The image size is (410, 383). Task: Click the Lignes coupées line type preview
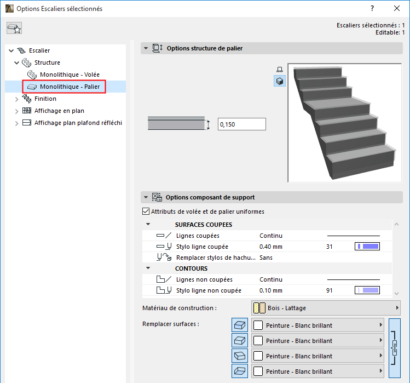(x=353, y=236)
